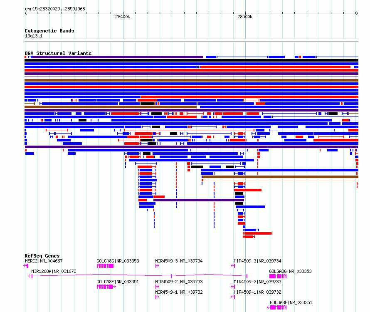The image size is (370, 312).
Task: Click GOLGA8G|NR_033353 label next to HERC2
Action: point(118,261)
